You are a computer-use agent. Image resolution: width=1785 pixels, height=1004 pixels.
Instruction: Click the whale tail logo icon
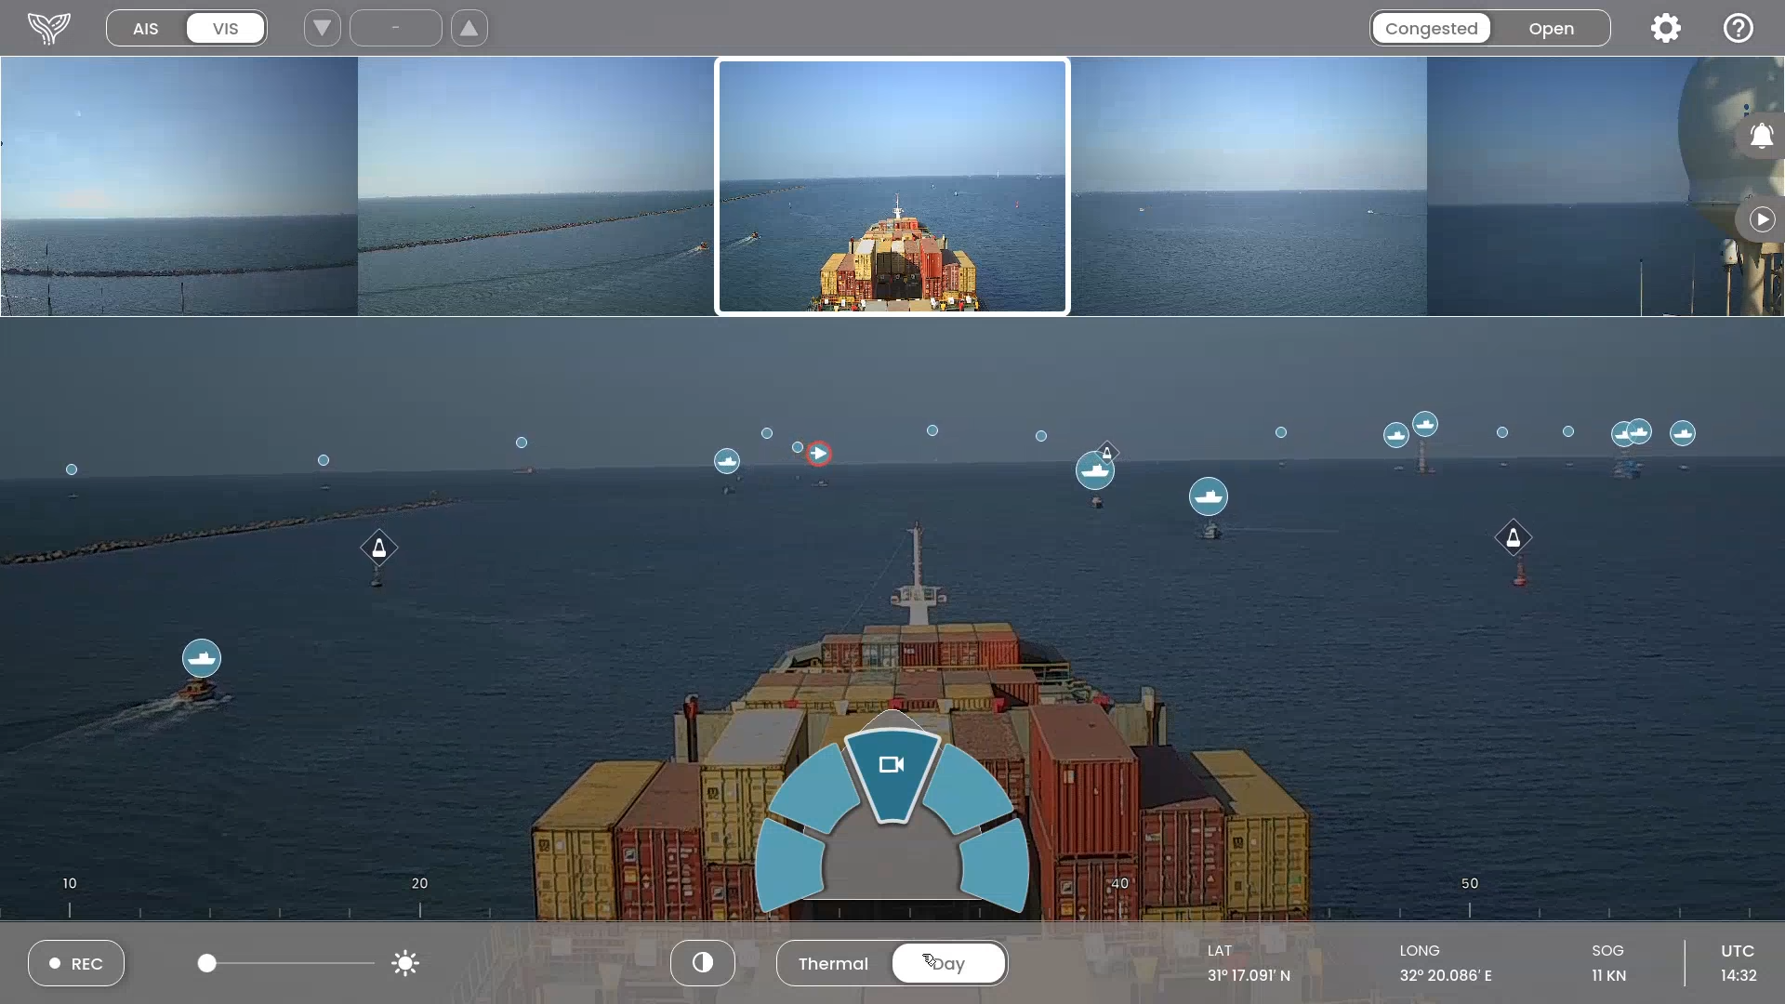[48, 28]
